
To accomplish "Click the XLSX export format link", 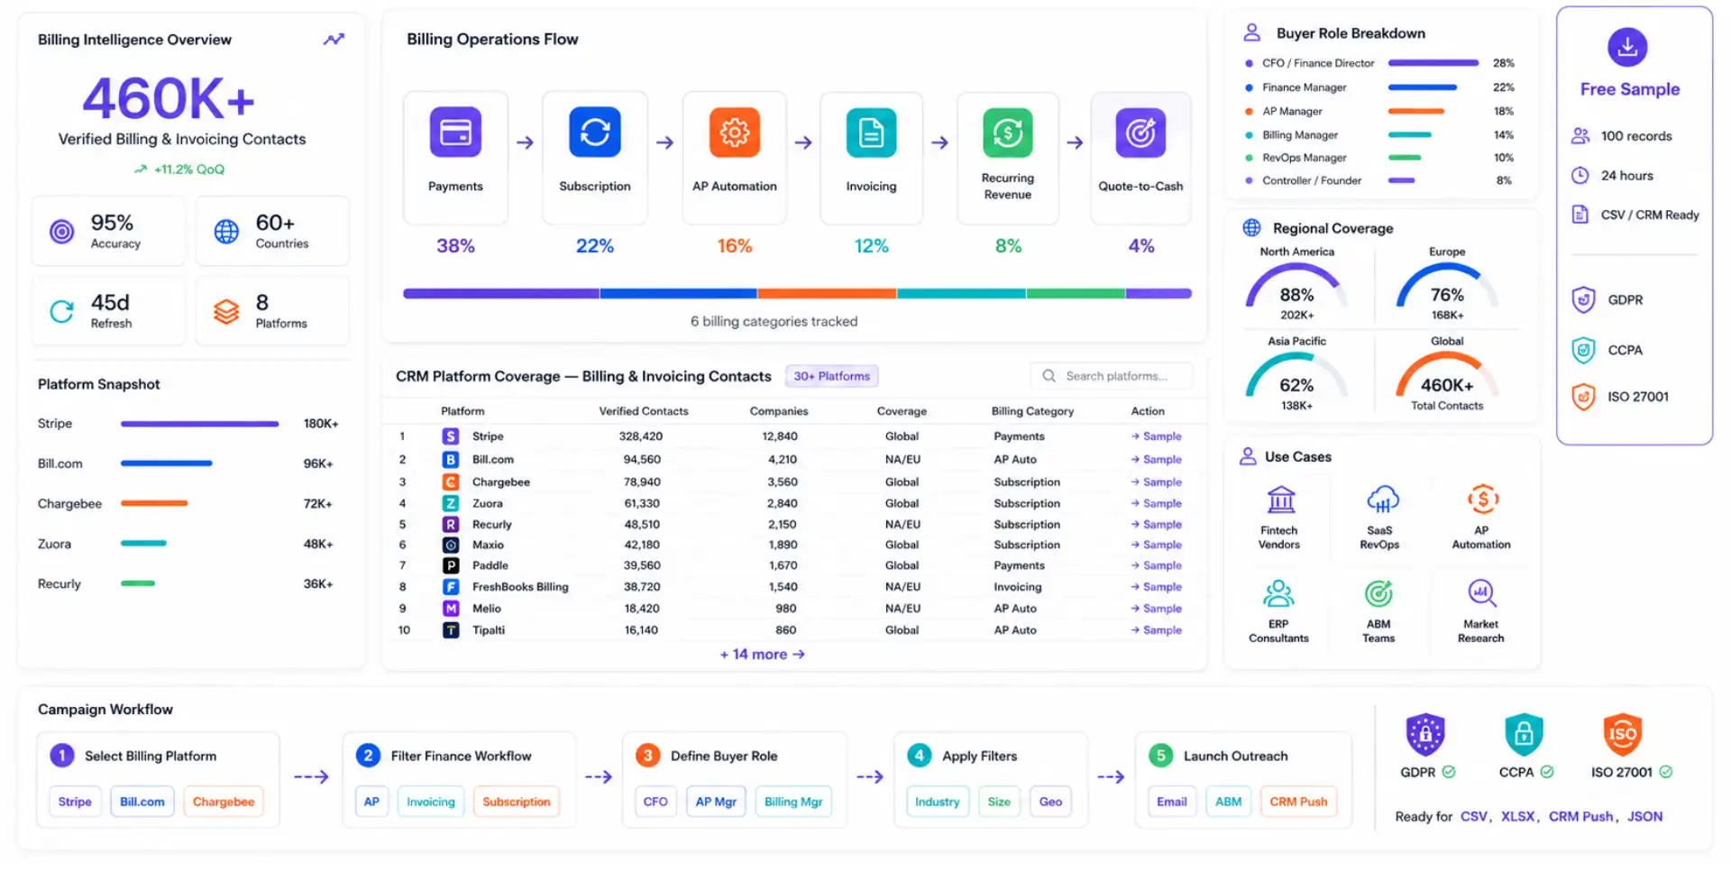I will [1518, 817].
